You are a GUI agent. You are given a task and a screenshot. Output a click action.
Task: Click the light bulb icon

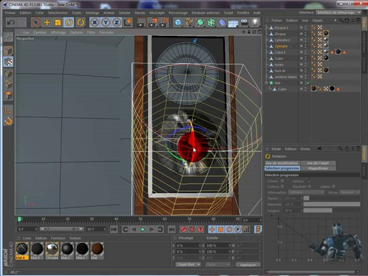pyautogui.click(x=255, y=23)
